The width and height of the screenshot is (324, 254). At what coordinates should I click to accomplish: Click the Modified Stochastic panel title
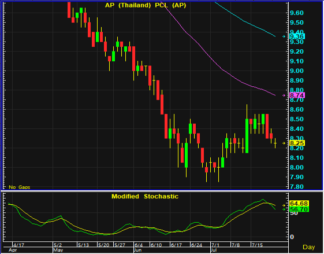tap(145, 196)
